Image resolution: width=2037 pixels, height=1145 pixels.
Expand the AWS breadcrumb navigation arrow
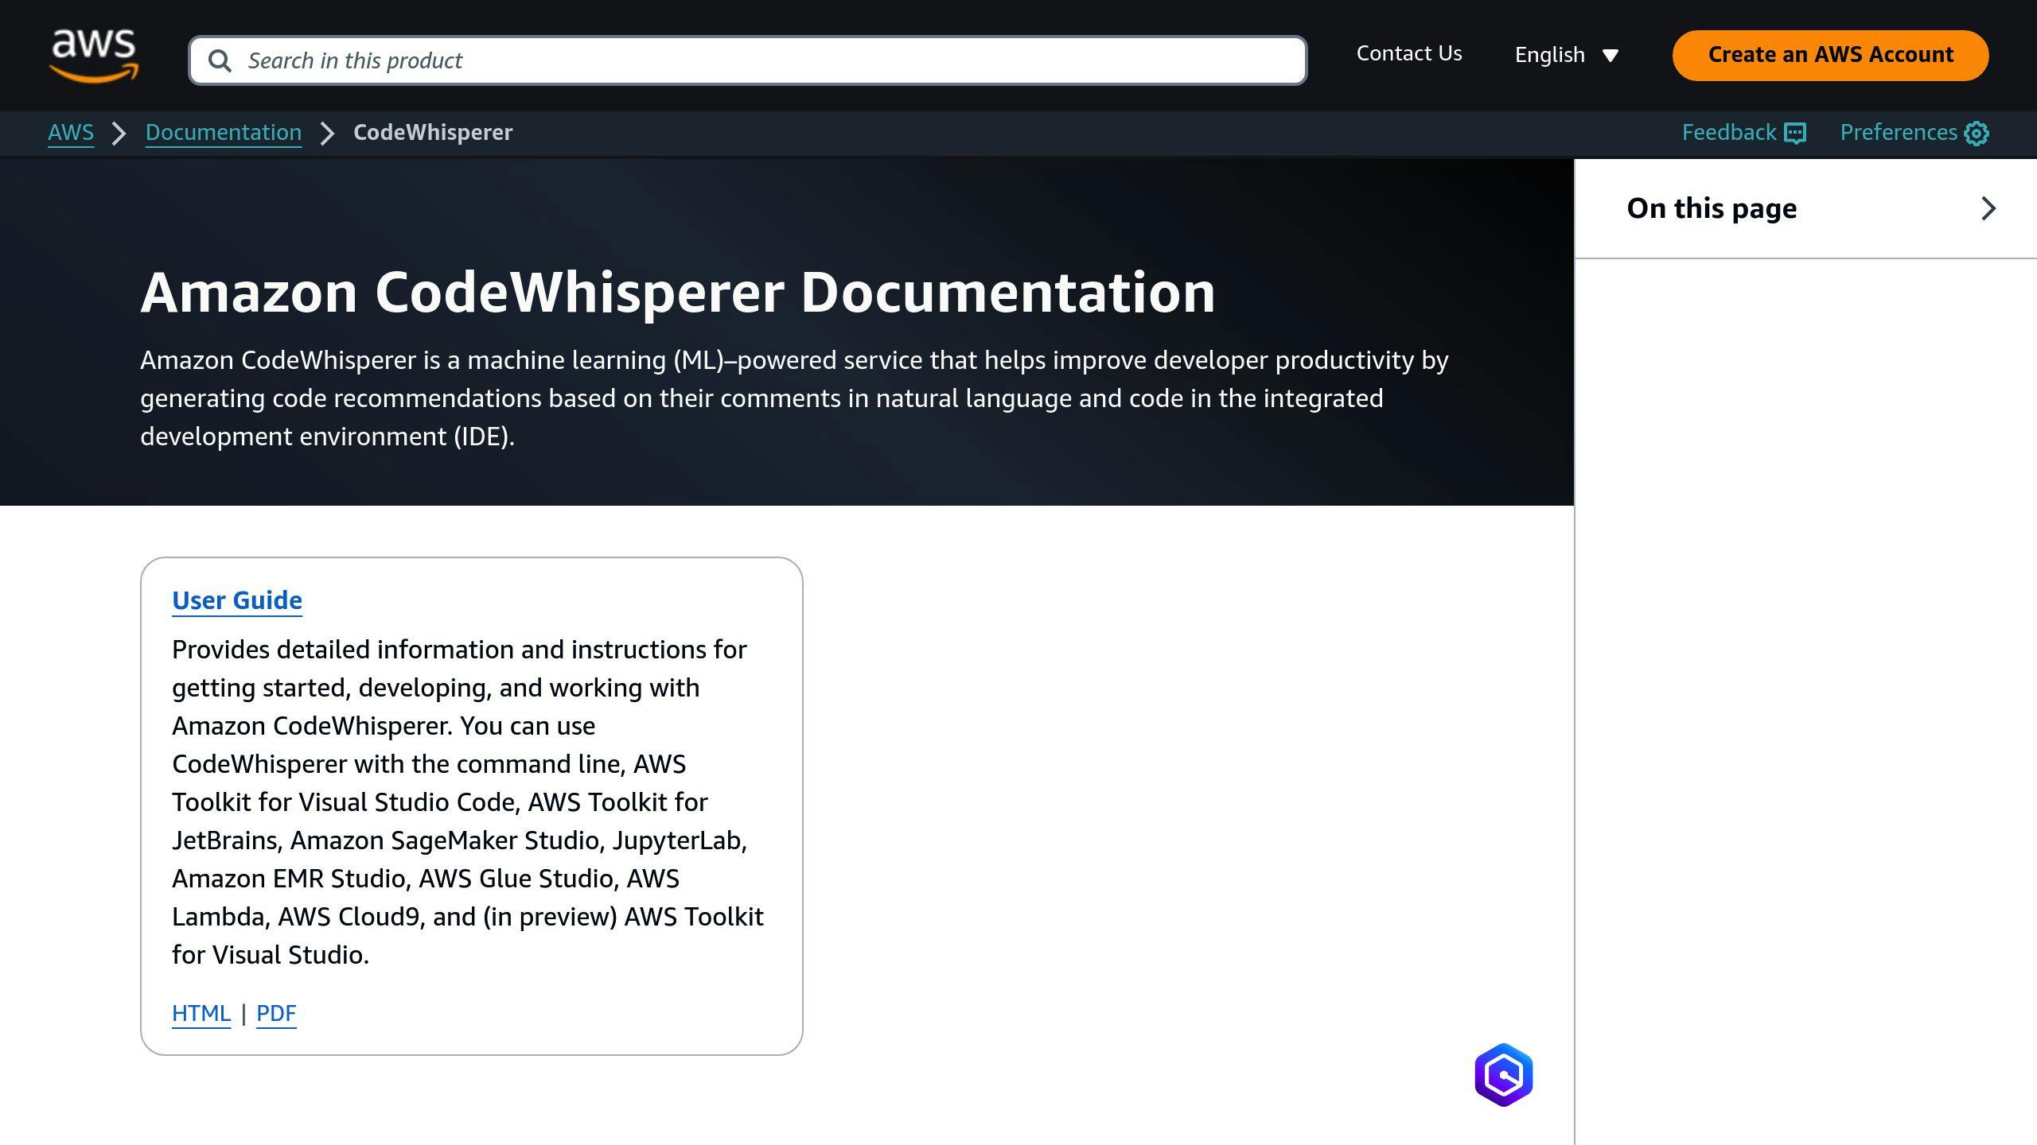119,133
